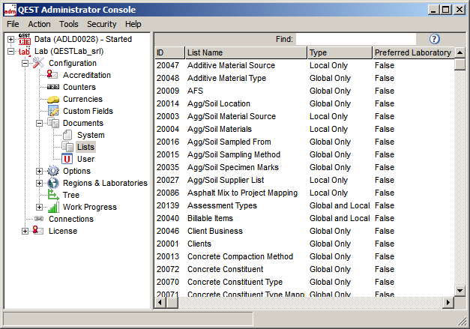This screenshot has height=329, width=470.
Task: Click the Currencies coins icon
Action: [x=53, y=99]
